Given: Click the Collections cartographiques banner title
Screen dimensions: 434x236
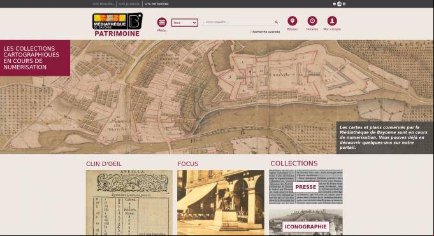Looking at the screenshot, I should click(31, 58).
